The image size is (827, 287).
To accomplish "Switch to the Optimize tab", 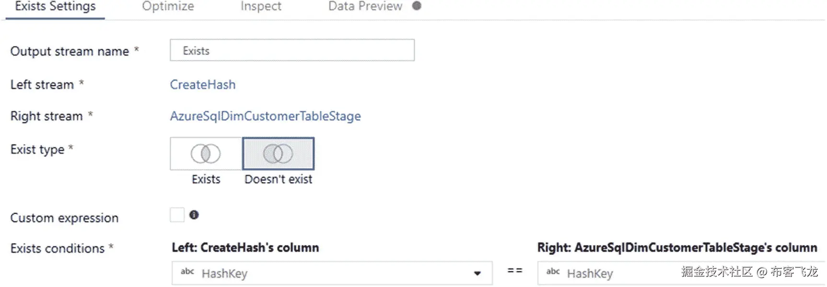I will point(168,6).
